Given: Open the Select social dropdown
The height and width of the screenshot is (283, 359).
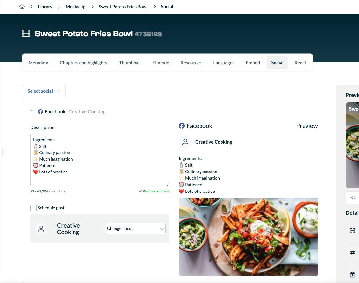Looking at the screenshot, I should pyautogui.click(x=44, y=91).
